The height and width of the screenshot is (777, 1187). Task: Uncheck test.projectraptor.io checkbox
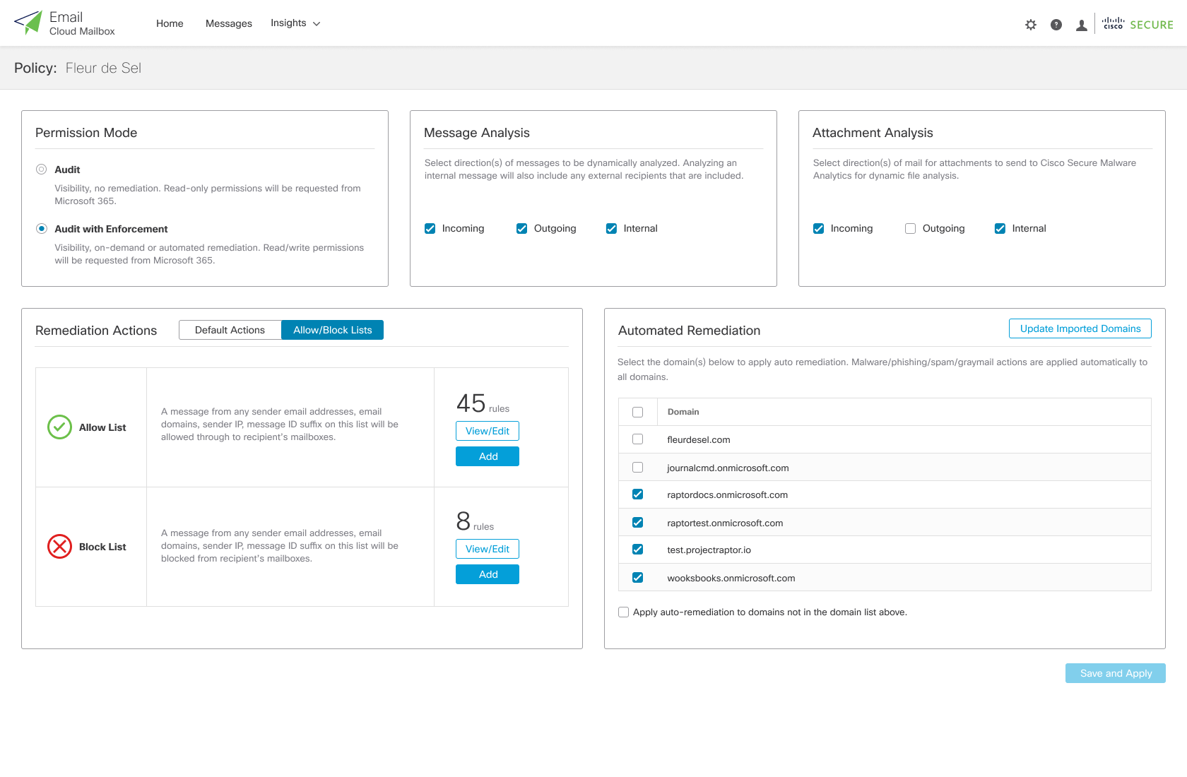pyautogui.click(x=637, y=550)
